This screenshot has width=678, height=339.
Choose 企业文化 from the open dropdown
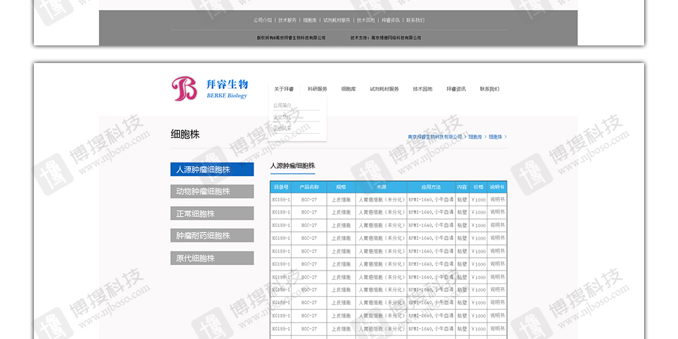coord(283,117)
